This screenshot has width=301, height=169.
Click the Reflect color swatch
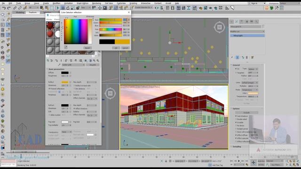(65, 82)
